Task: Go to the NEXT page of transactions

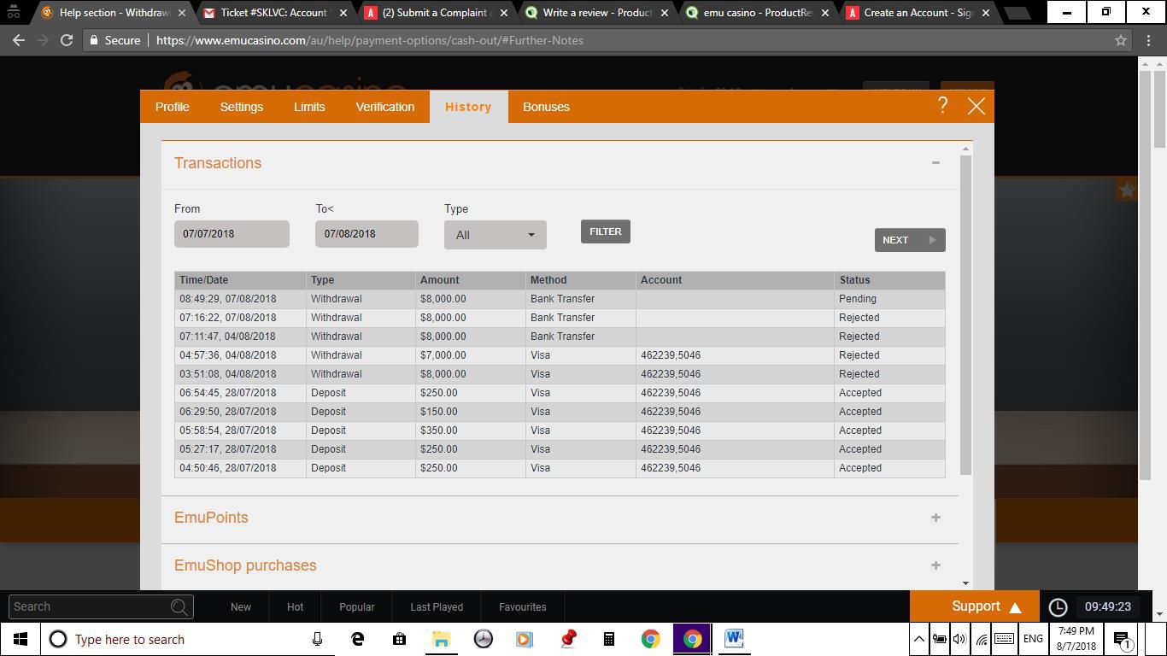Action: pyautogui.click(x=910, y=240)
